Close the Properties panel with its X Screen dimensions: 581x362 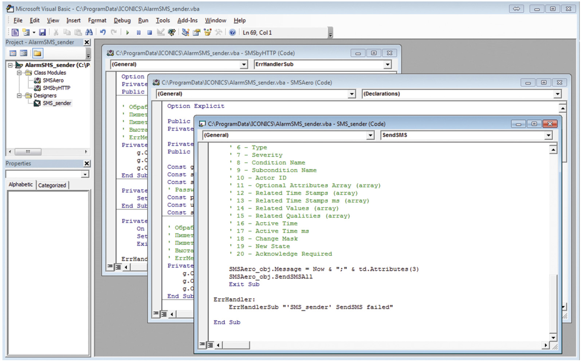tap(87, 164)
